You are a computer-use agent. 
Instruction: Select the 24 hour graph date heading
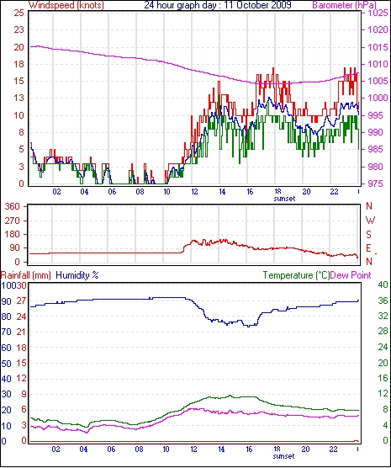coord(218,5)
